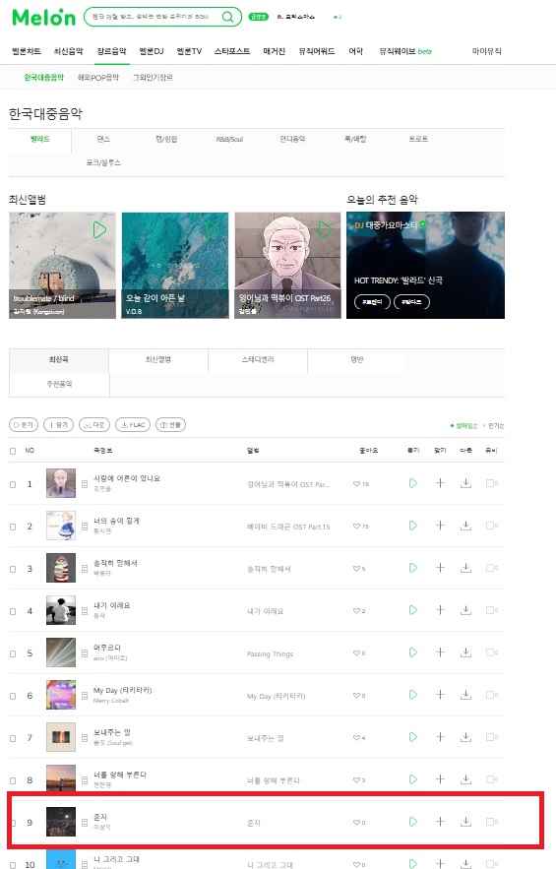Open lyrics icon for song 5
The width and height of the screenshot is (556, 869).
tap(85, 653)
